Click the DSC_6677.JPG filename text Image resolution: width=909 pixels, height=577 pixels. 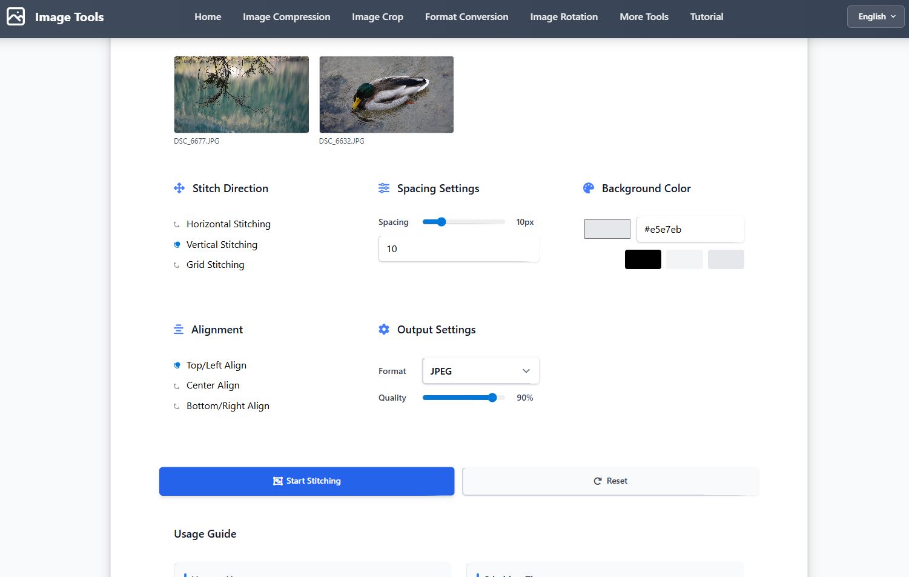(x=197, y=141)
